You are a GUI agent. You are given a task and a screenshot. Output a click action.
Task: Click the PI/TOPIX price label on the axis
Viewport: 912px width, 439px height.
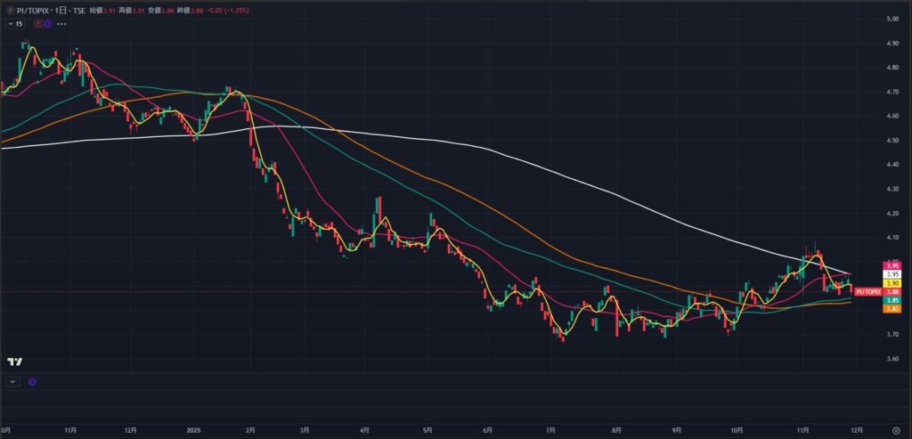(867, 291)
